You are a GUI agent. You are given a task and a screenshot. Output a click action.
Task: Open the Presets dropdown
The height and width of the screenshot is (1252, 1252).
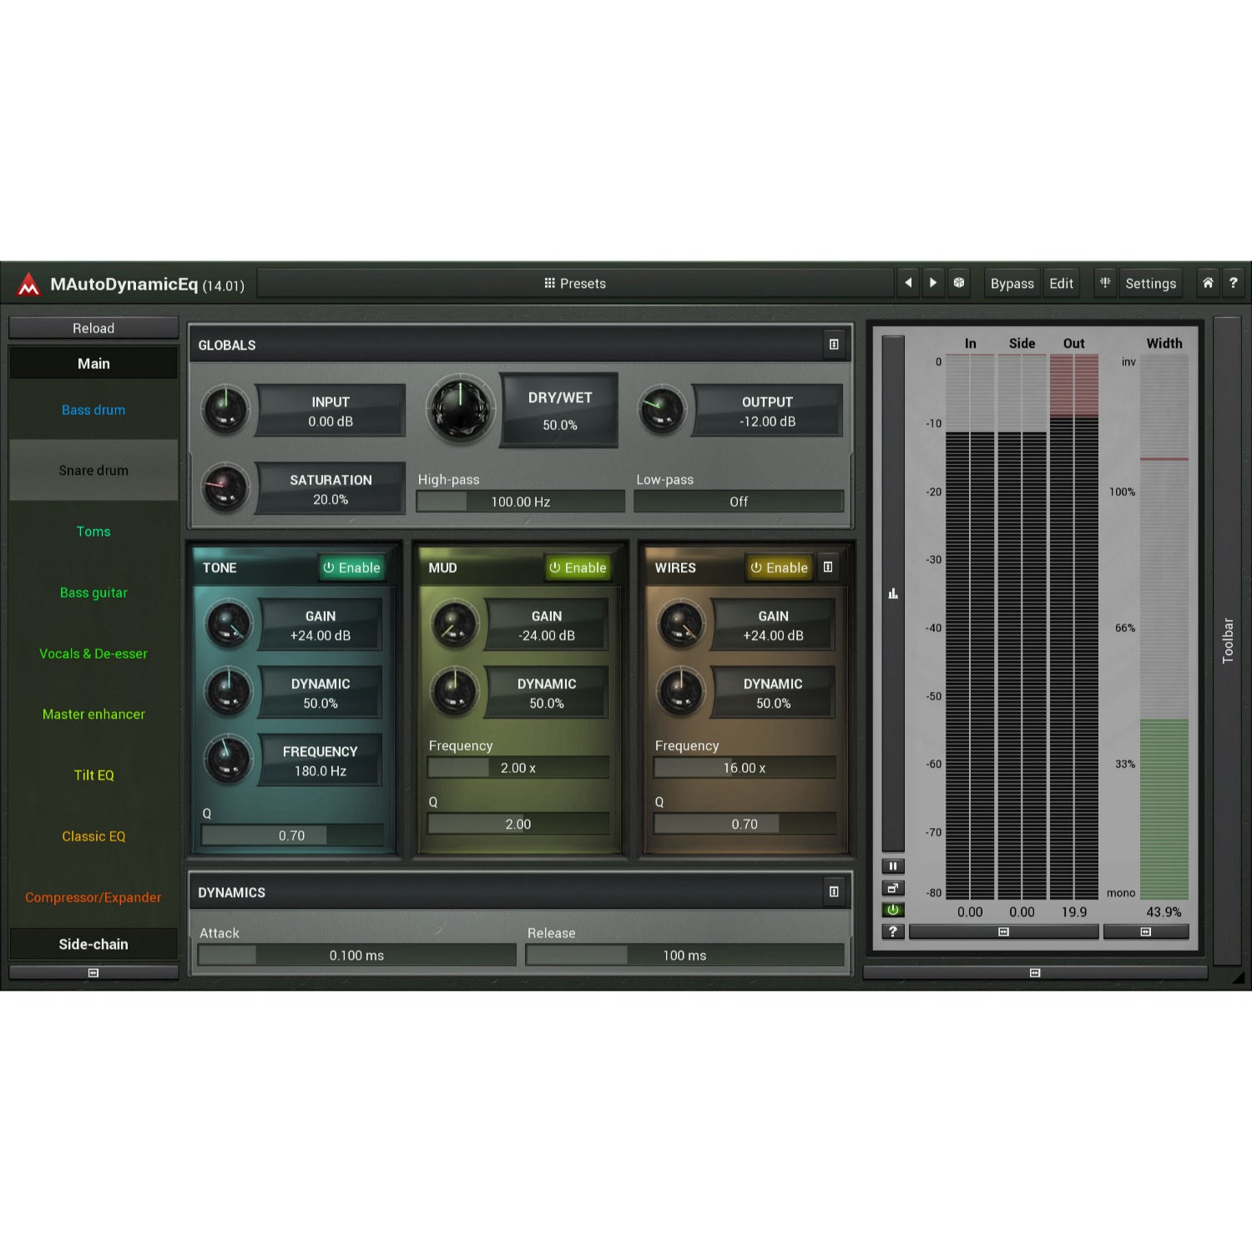coord(575,283)
